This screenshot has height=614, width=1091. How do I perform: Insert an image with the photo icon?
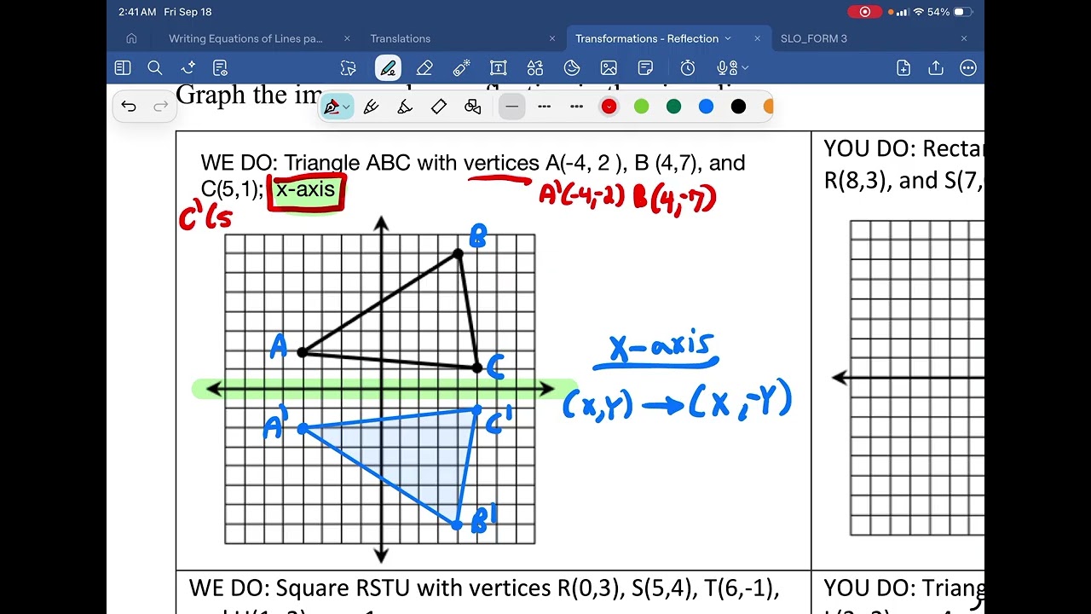[x=609, y=68]
